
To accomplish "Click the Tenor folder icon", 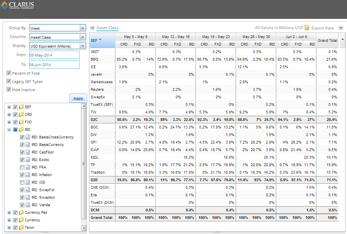I will click(21, 227).
